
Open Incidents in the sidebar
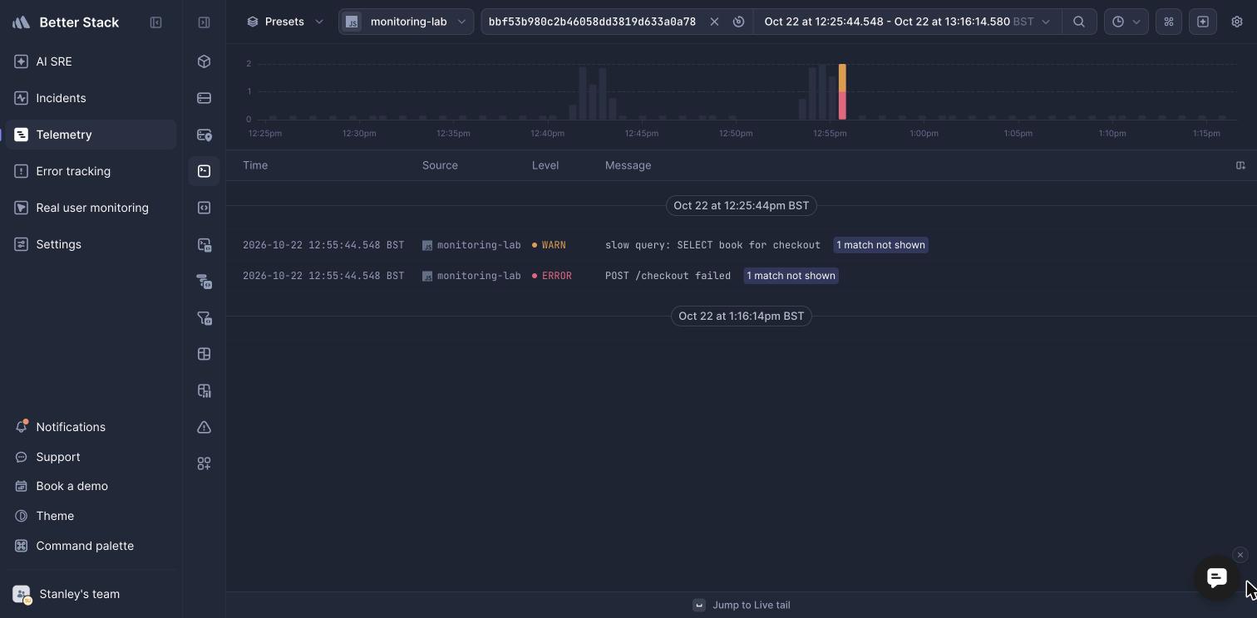[x=91, y=98]
